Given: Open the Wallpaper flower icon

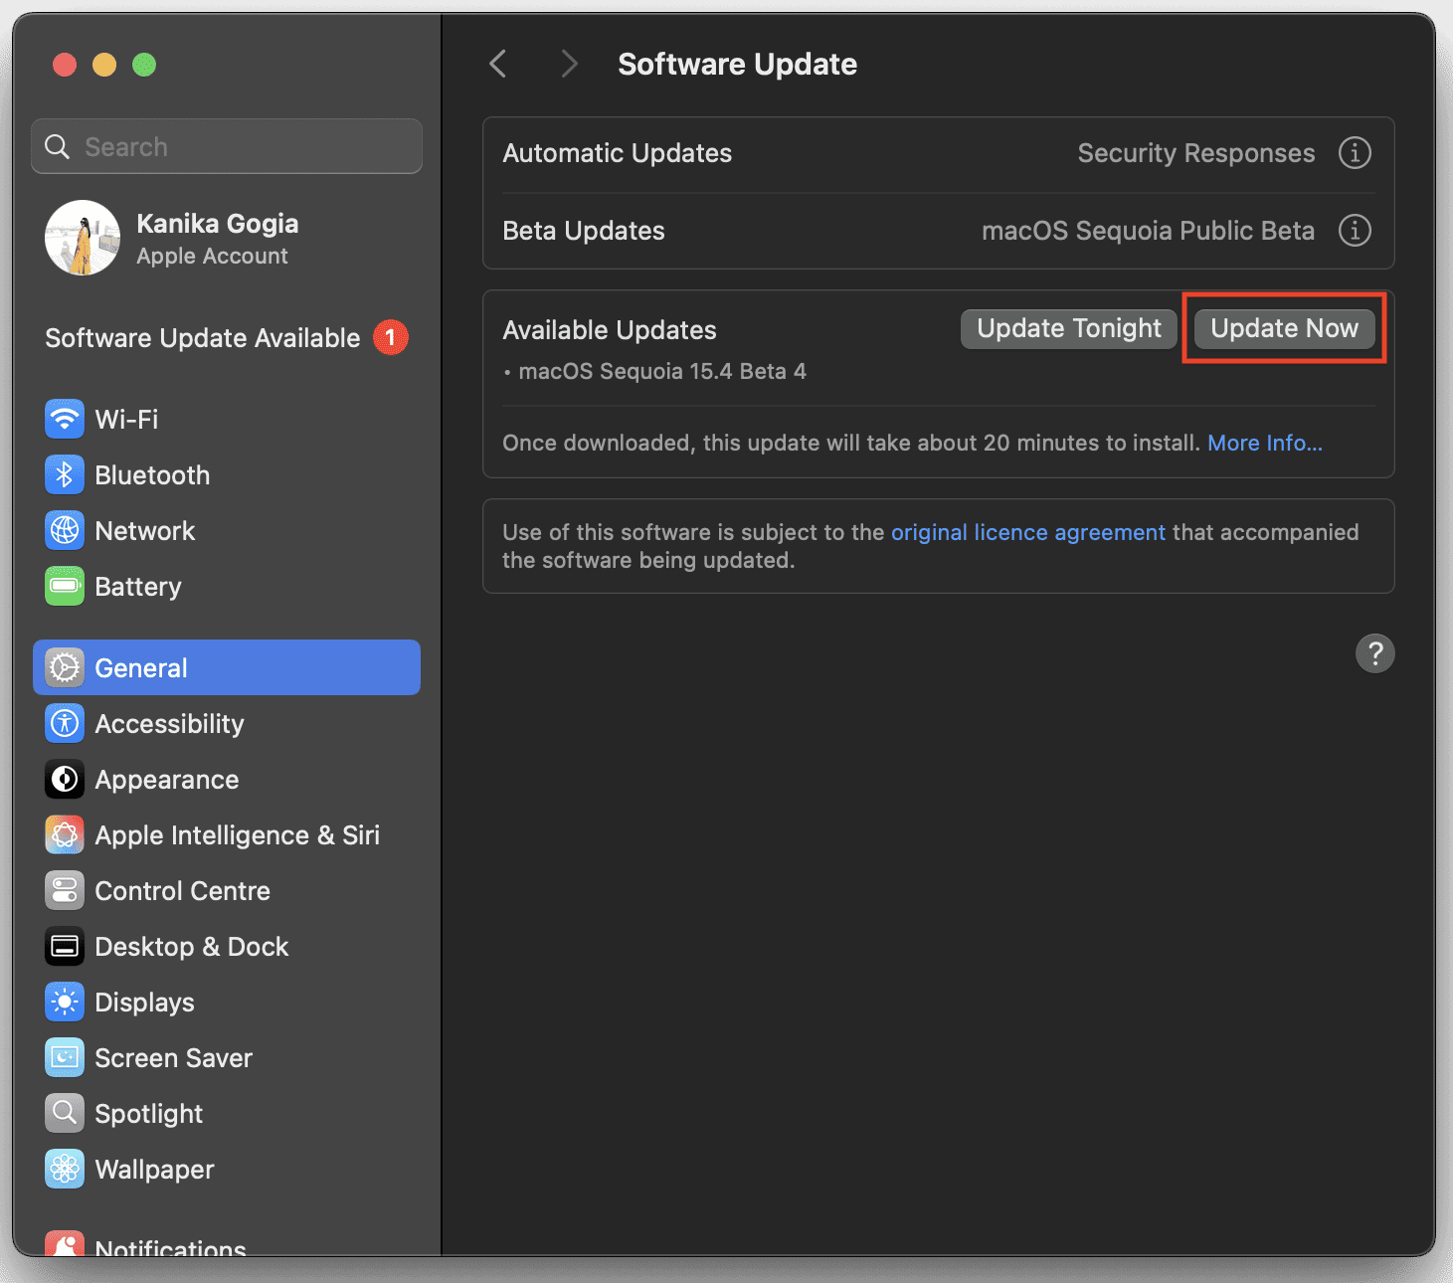Looking at the screenshot, I should [x=65, y=1169].
